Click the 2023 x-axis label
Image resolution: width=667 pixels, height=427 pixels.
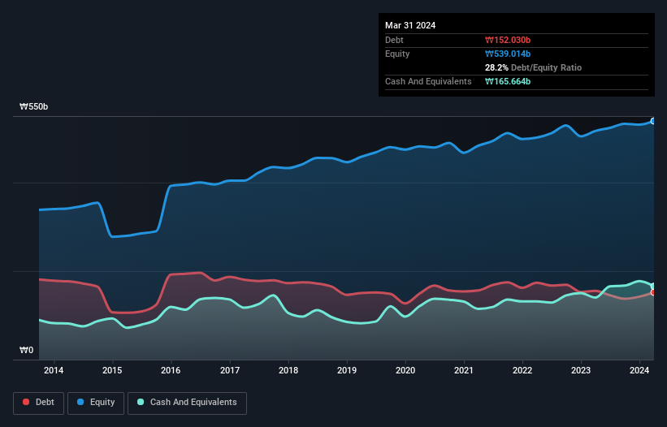(581, 370)
